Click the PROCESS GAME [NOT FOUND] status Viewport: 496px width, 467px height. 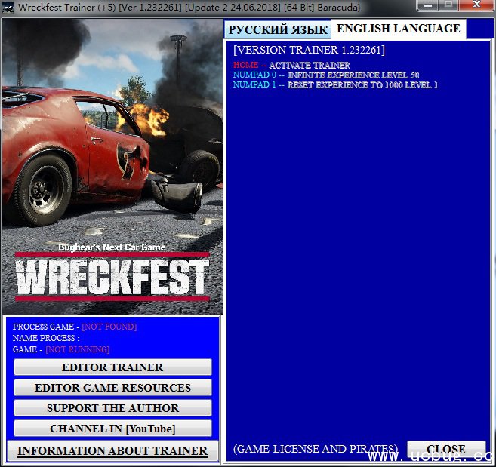click(75, 327)
